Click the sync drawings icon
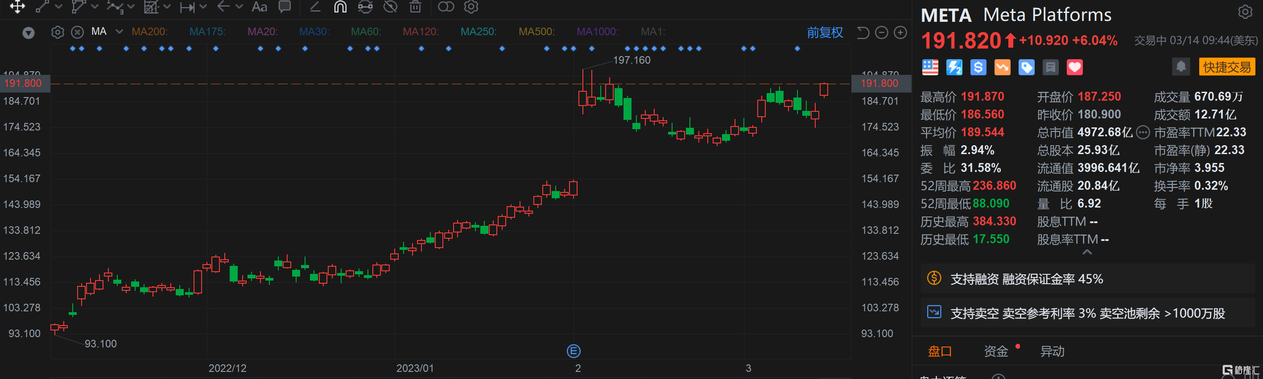The width and height of the screenshot is (1263, 379). pyautogui.click(x=365, y=6)
